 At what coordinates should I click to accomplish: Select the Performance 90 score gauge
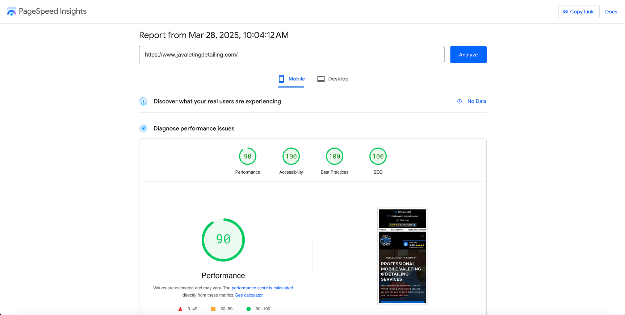(248, 157)
